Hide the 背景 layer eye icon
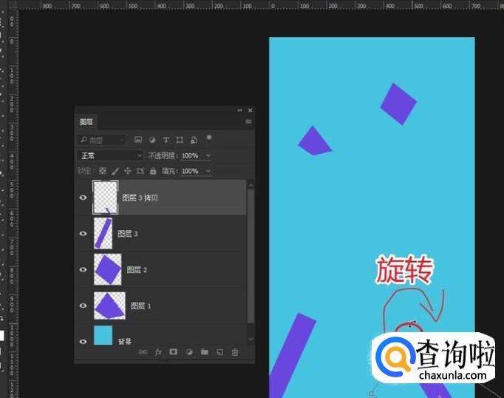504x398 pixels. coord(83,341)
